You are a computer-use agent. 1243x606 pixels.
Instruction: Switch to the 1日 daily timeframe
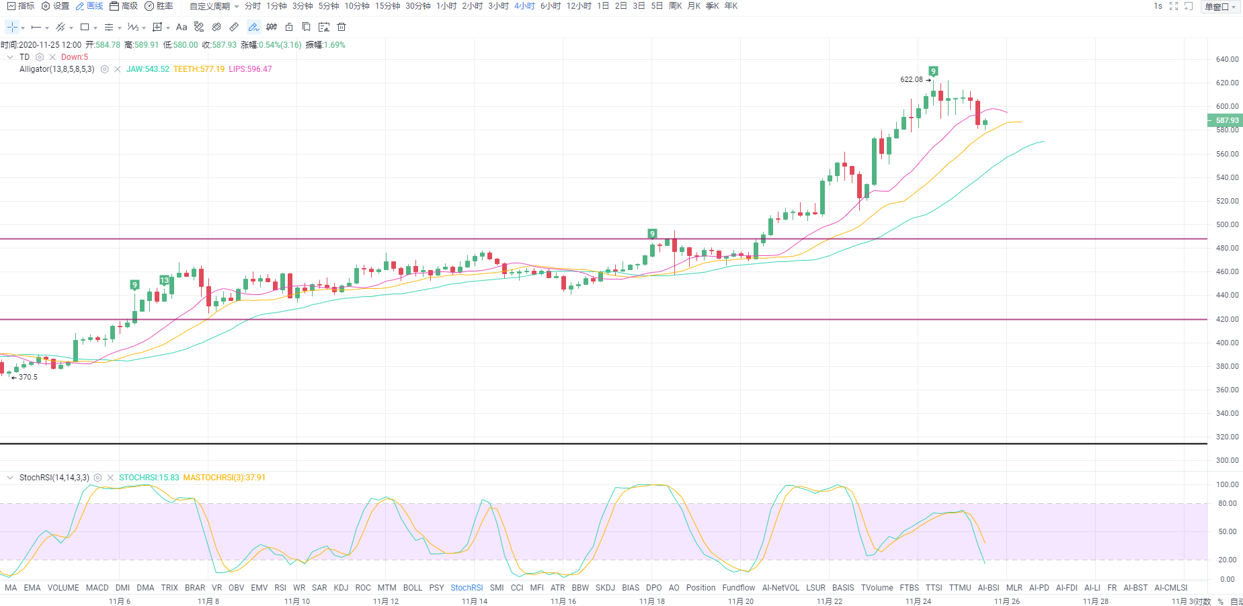pos(603,6)
